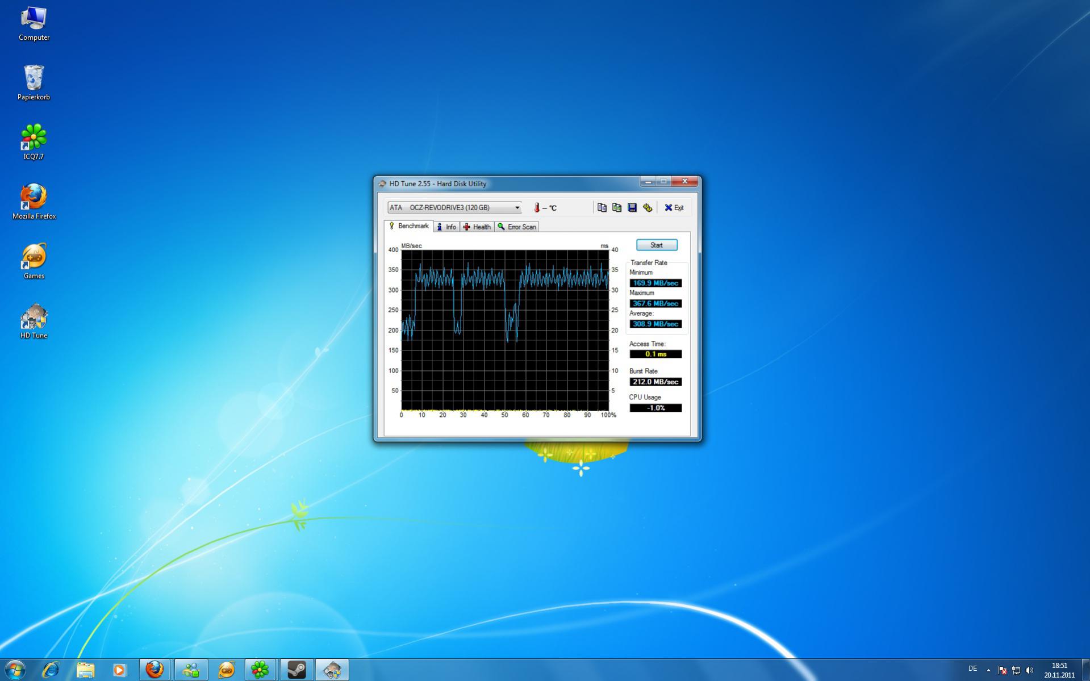Open the volume speaker tray icon
The height and width of the screenshot is (681, 1090).
1030,670
